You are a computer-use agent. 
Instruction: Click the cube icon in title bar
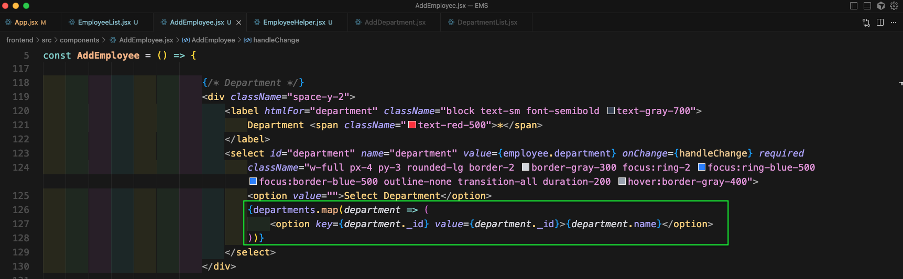(881, 6)
